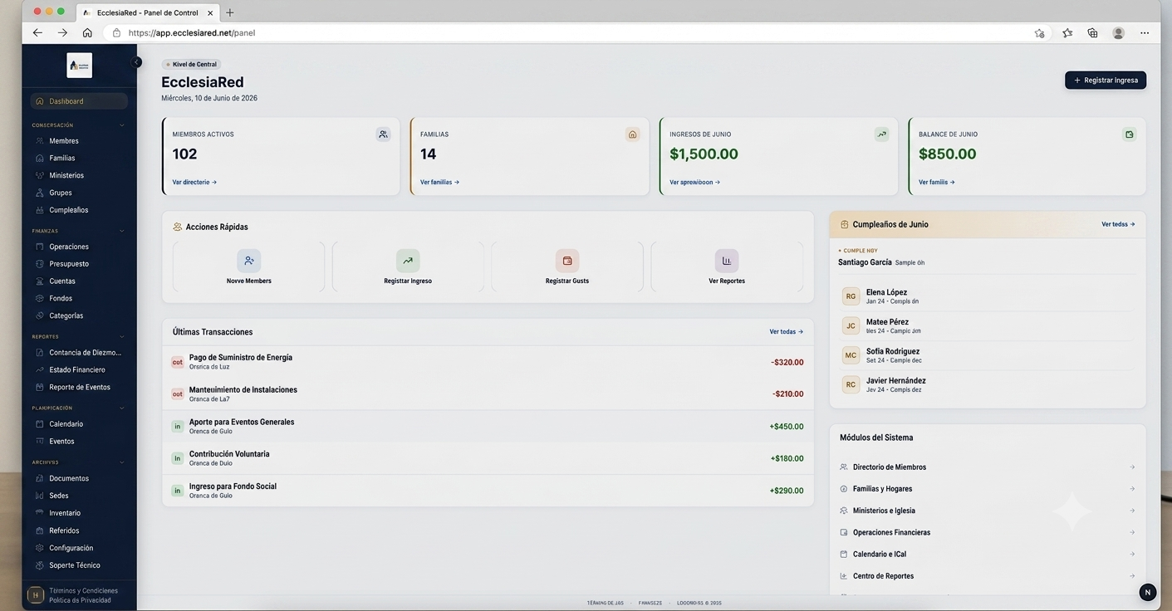Select the EcclesiaRed browser tab
1172x611 pixels.
(x=147, y=12)
